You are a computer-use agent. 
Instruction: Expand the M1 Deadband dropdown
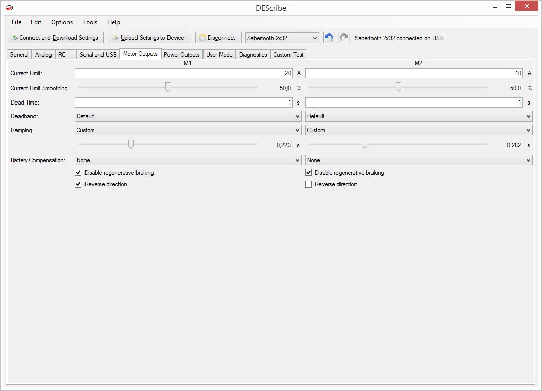tap(188, 116)
